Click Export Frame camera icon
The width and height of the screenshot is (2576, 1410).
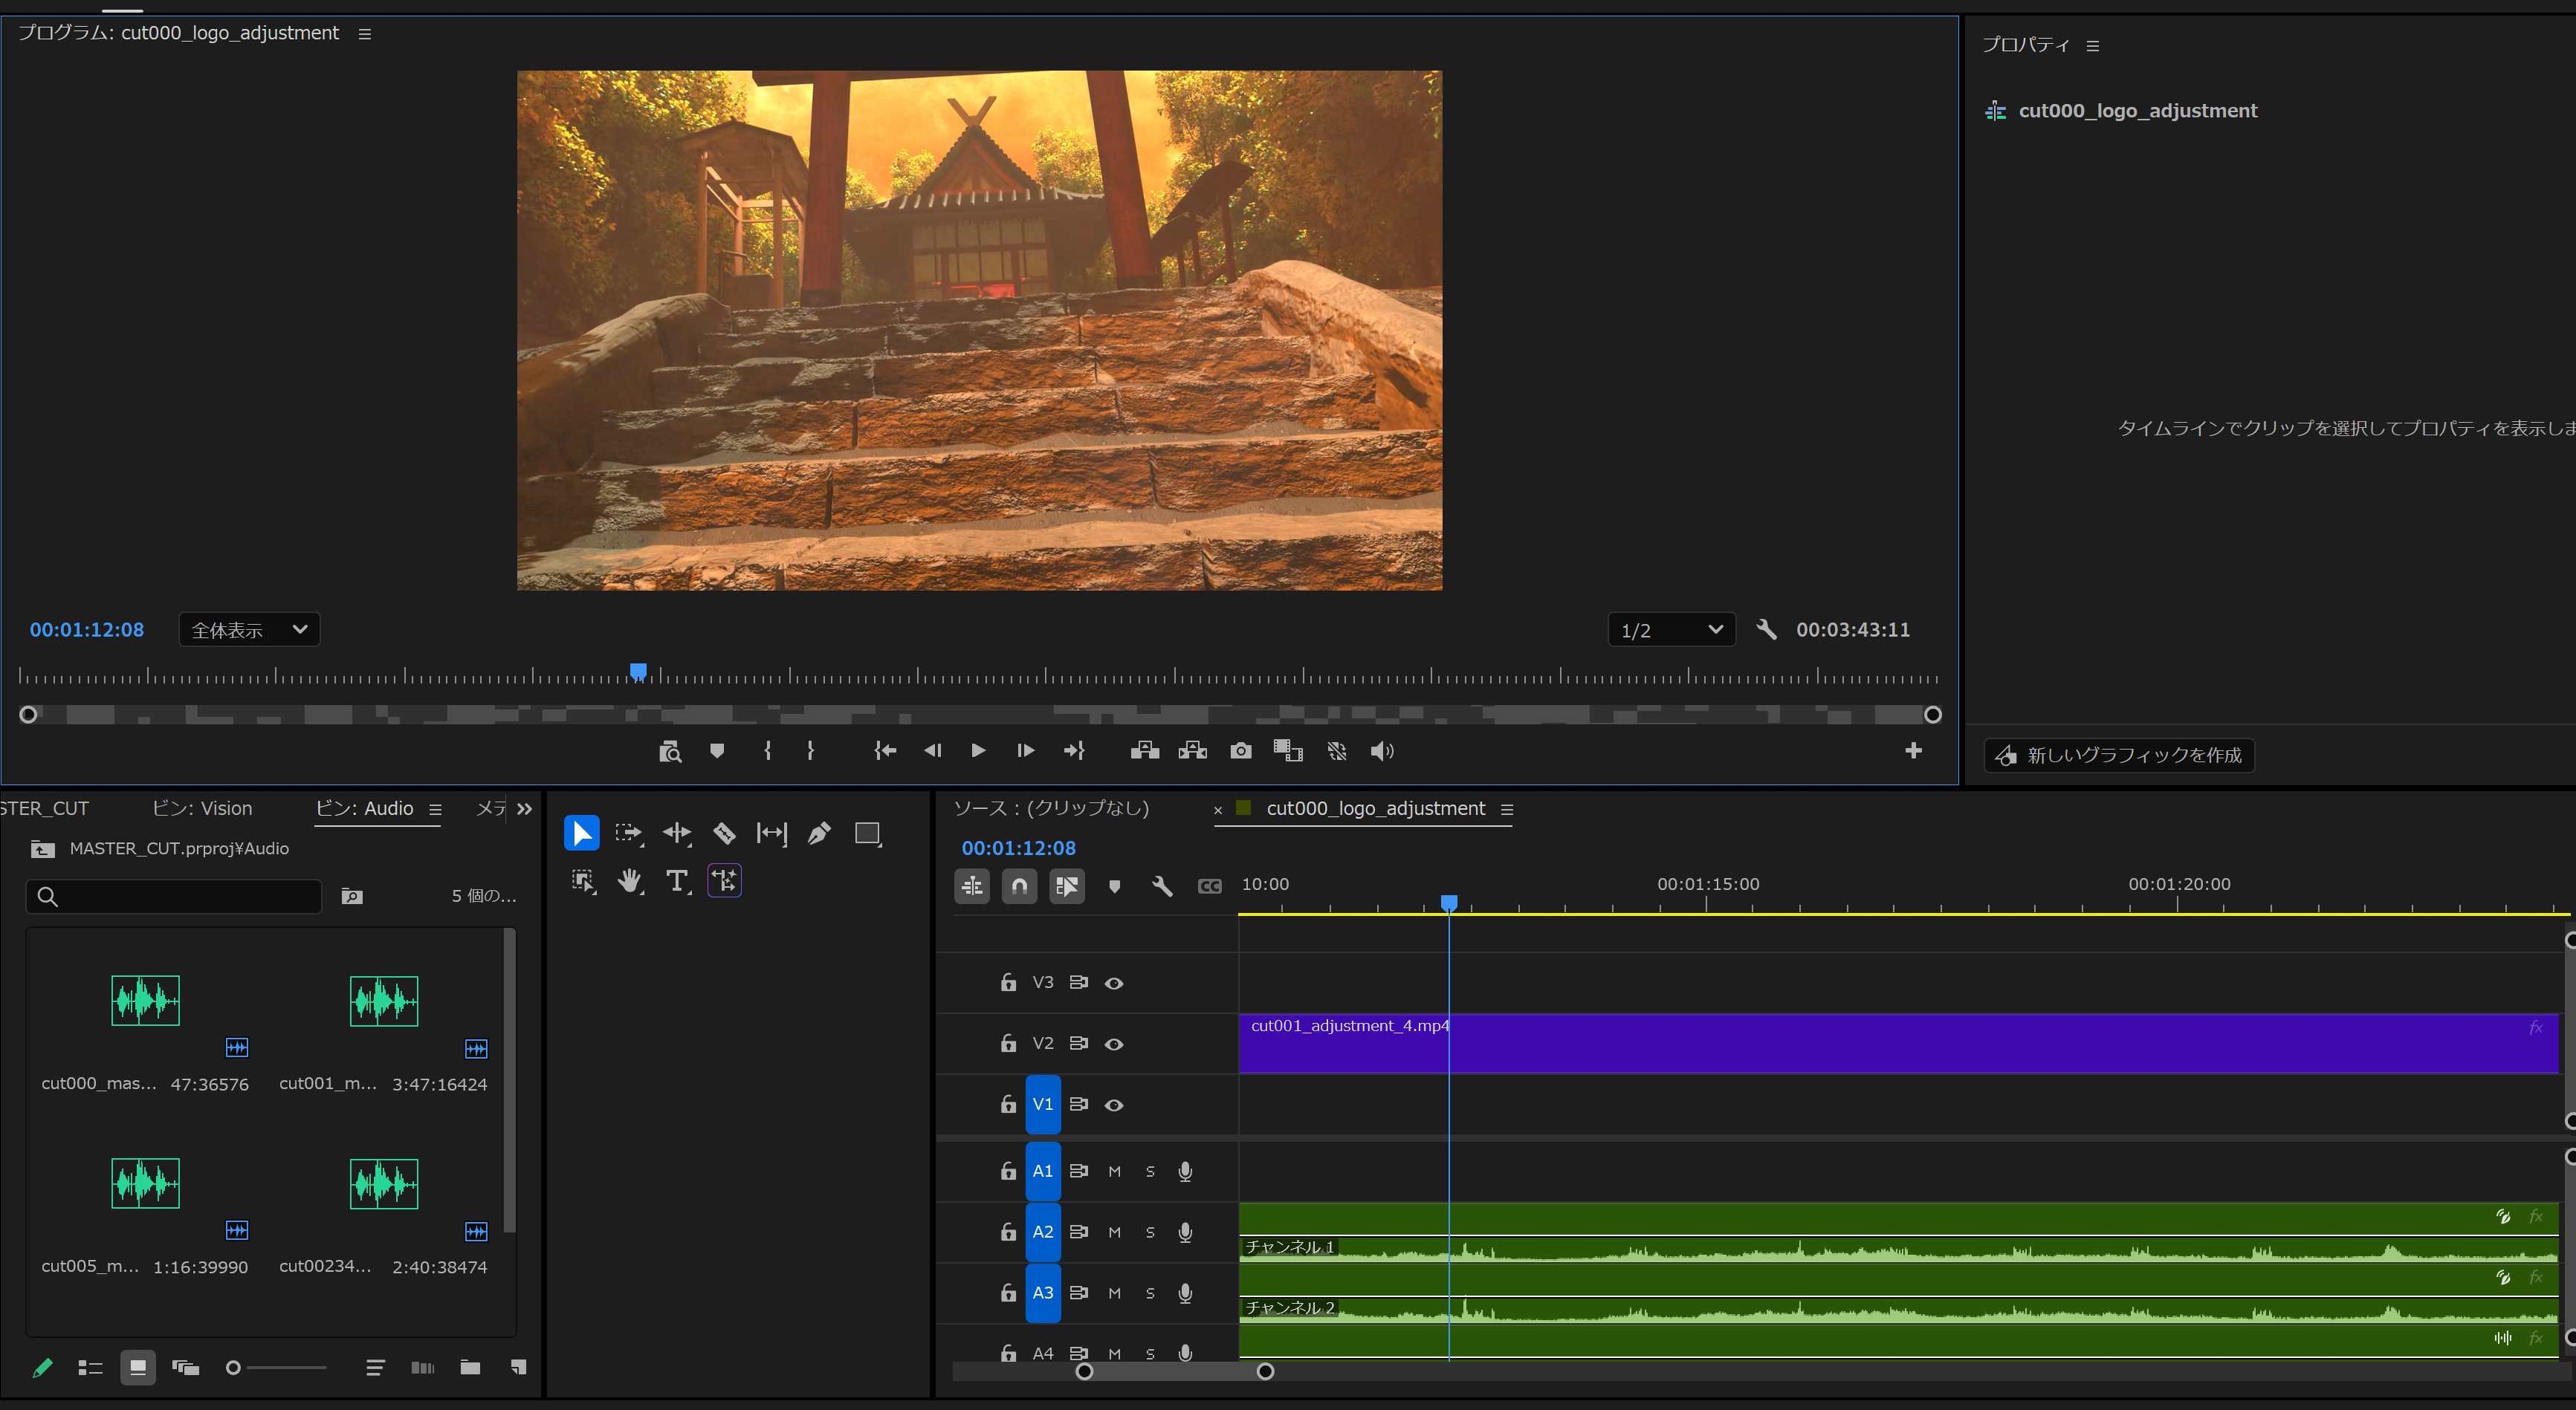1241,750
